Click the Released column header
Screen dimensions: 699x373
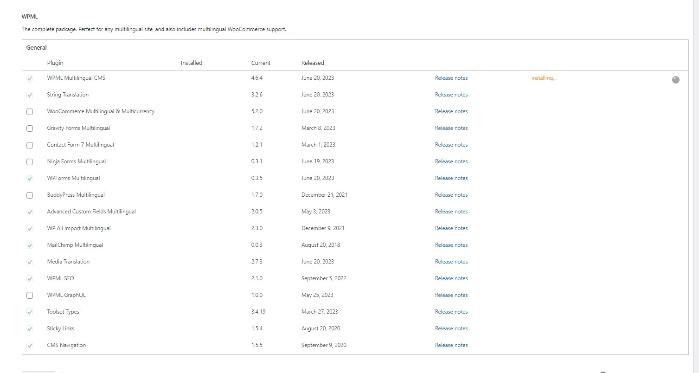point(313,63)
